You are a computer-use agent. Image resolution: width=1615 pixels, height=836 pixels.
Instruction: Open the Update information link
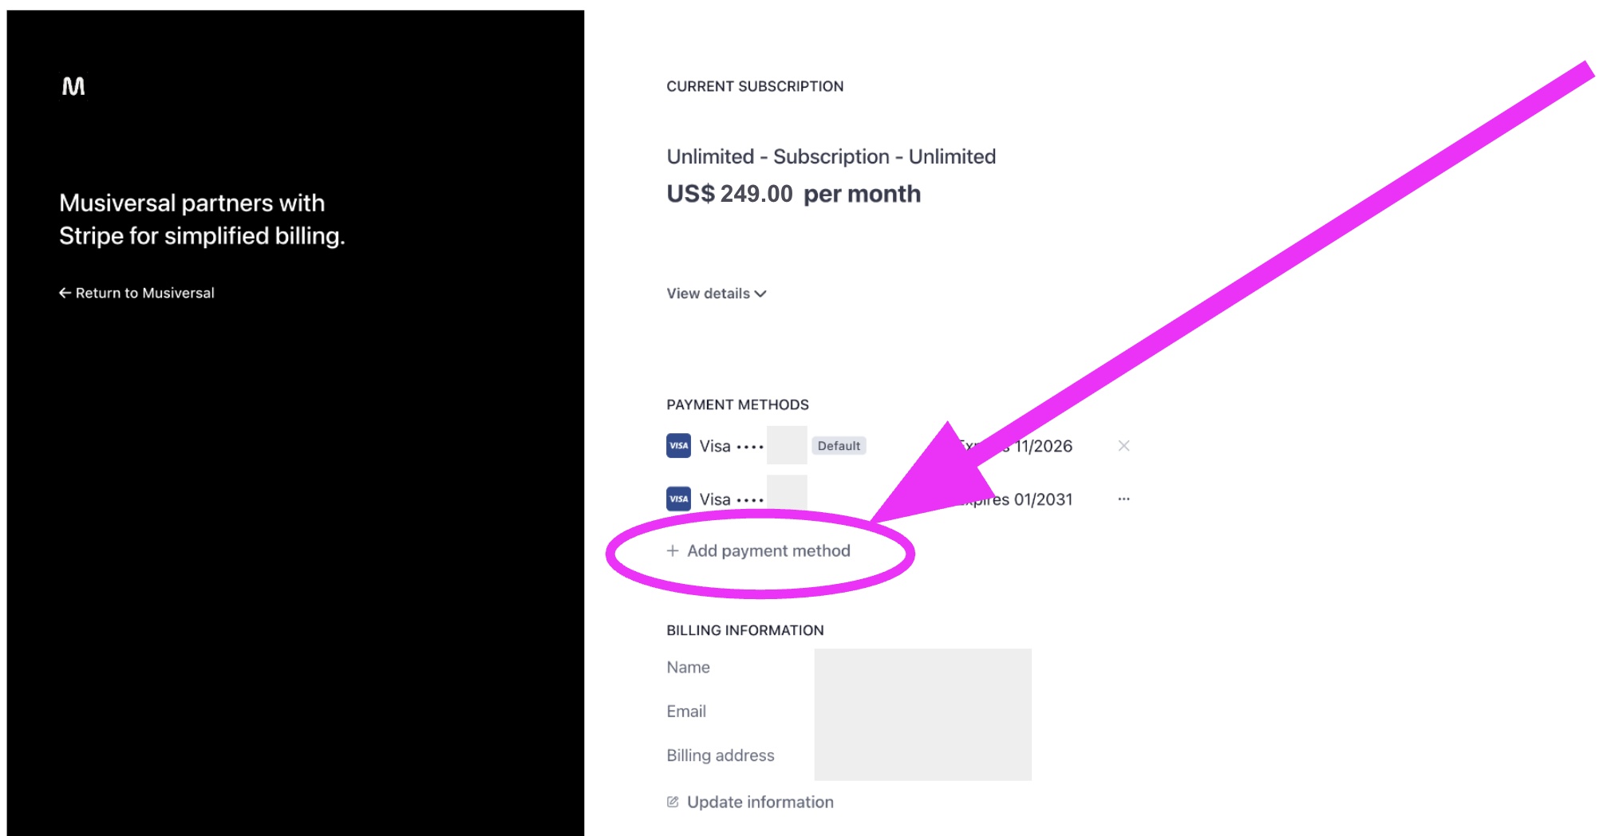(x=760, y=802)
